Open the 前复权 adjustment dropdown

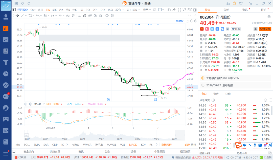pyautogui.click(x=180, y=21)
